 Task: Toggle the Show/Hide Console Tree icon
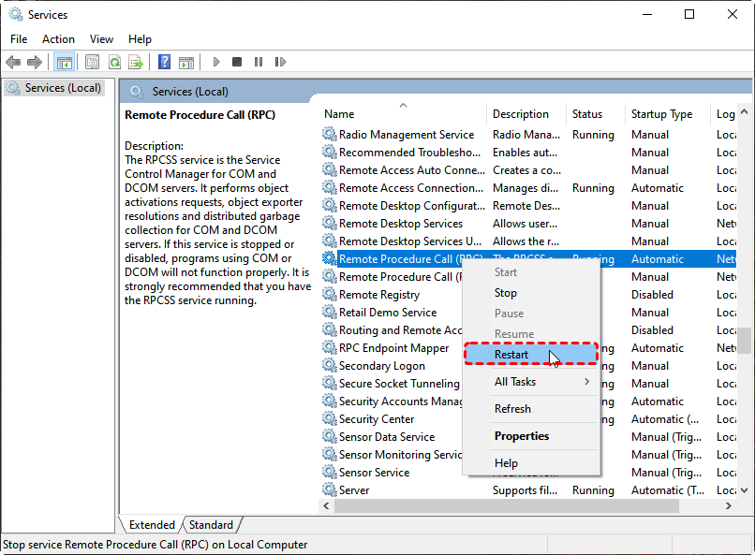(65, 63)
